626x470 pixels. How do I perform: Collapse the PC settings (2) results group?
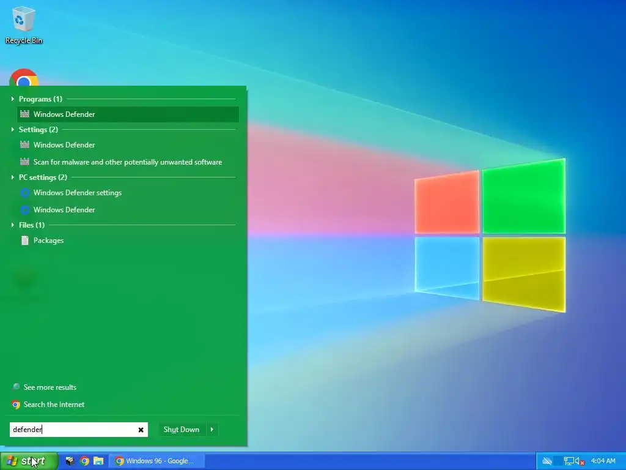12,177
